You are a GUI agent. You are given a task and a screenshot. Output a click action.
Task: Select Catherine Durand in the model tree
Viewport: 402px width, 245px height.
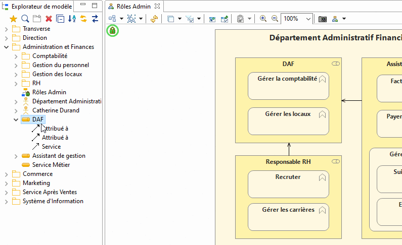(56, 110)
